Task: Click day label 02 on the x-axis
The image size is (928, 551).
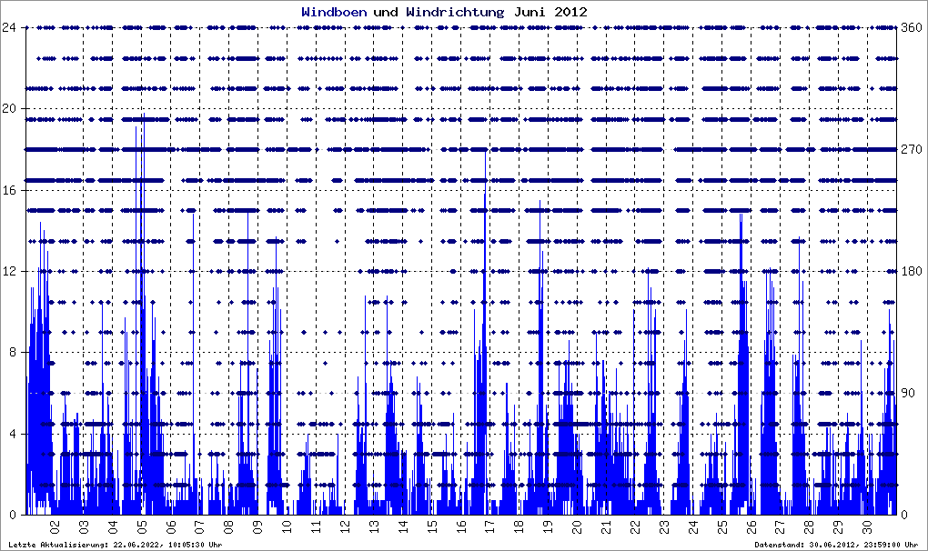Action: click(55, 526)
